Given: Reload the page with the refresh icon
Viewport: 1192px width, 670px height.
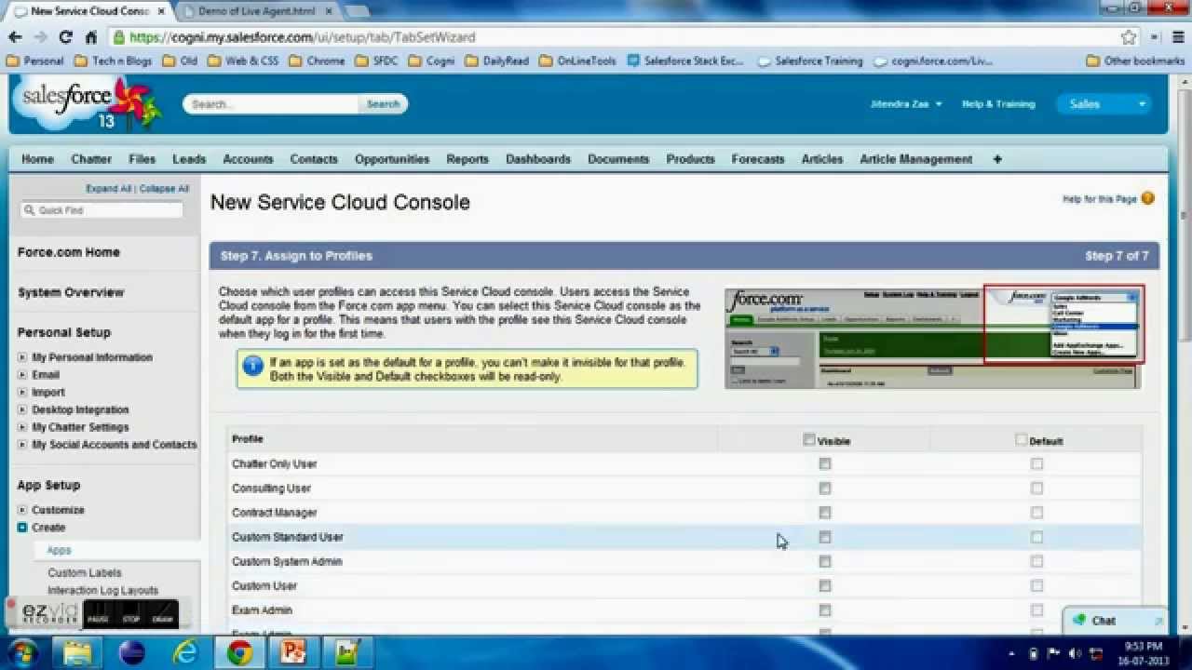Looking at the screenshot, I should [x=65, y=37].
